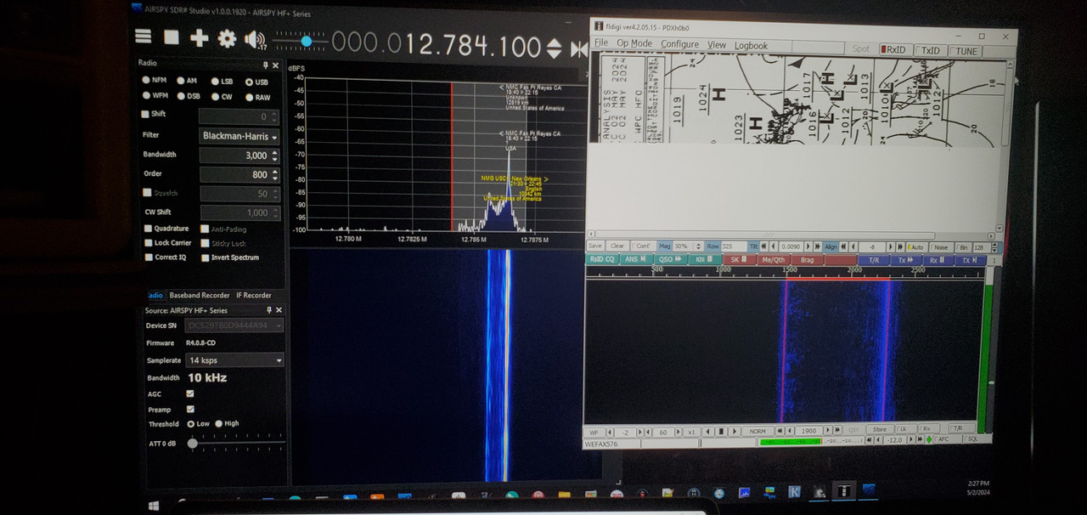Enable the Correct IQ checkbox
This screenshot has width=1087, height=515.
pyautogui.click(x=149, y=257)
